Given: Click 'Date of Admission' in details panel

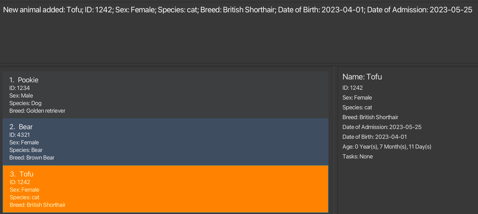Looking at the screenshot, I should click(x=382, y=127).
